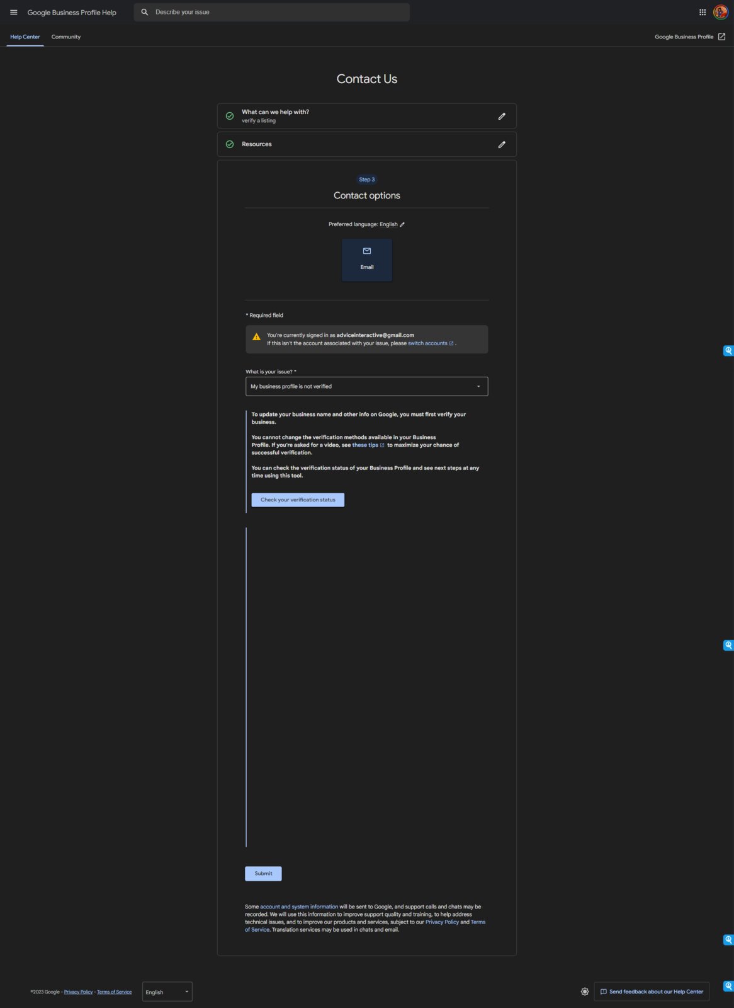
Task: Click the Describe your issue search field
Action: click(272, 12)
